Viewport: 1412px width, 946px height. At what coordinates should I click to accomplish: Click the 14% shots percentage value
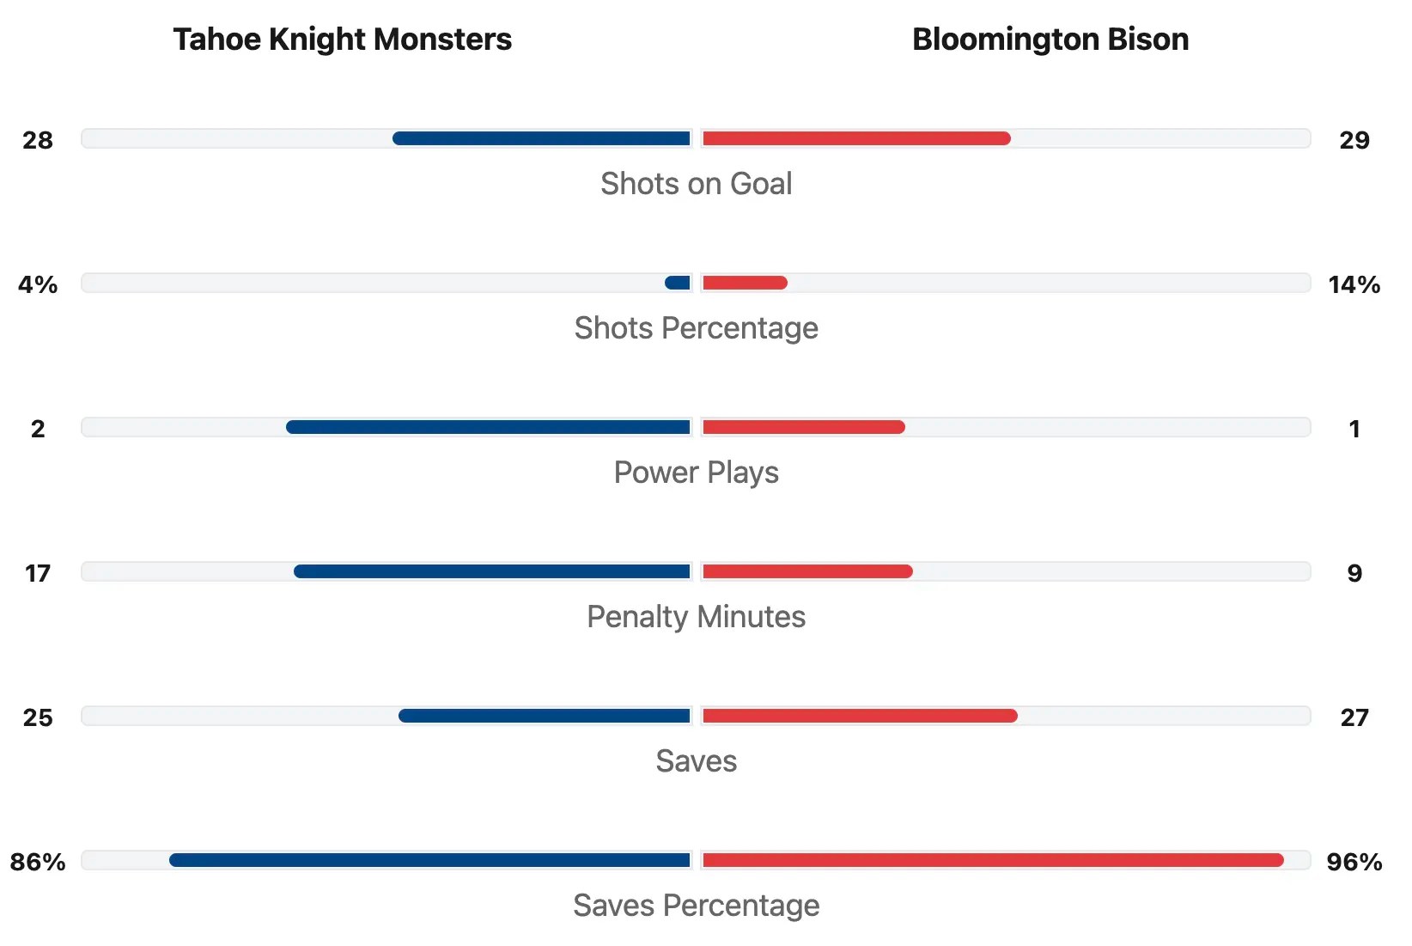(x=1354, y=284)
